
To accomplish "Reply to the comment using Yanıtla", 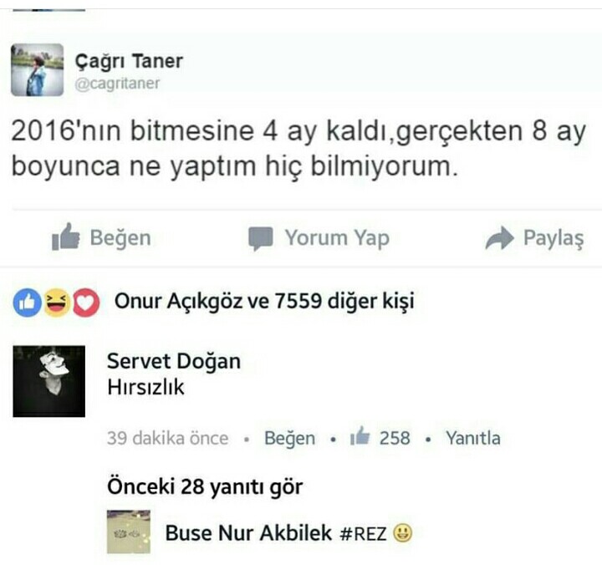I will coord(473,438).
